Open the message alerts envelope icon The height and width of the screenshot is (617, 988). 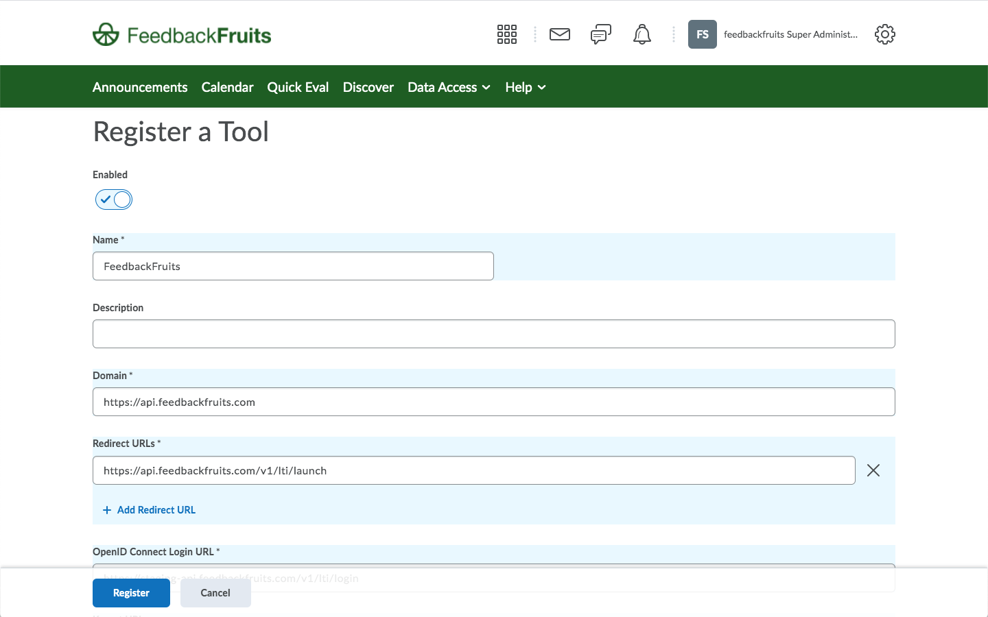click(560, 34)
